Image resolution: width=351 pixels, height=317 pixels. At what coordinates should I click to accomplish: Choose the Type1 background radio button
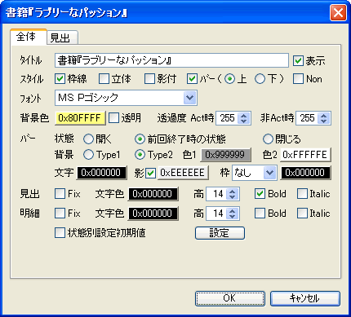click(88, 155)
